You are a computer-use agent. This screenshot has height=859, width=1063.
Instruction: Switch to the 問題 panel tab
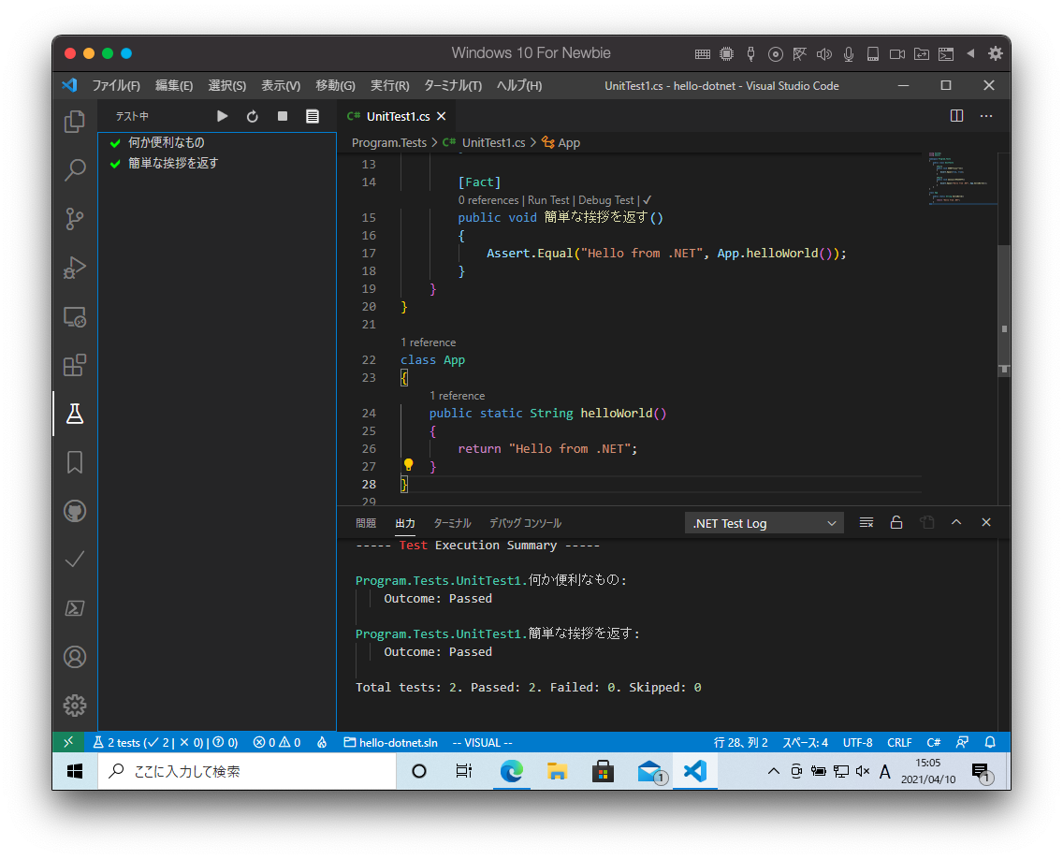[x=366, y=523]
